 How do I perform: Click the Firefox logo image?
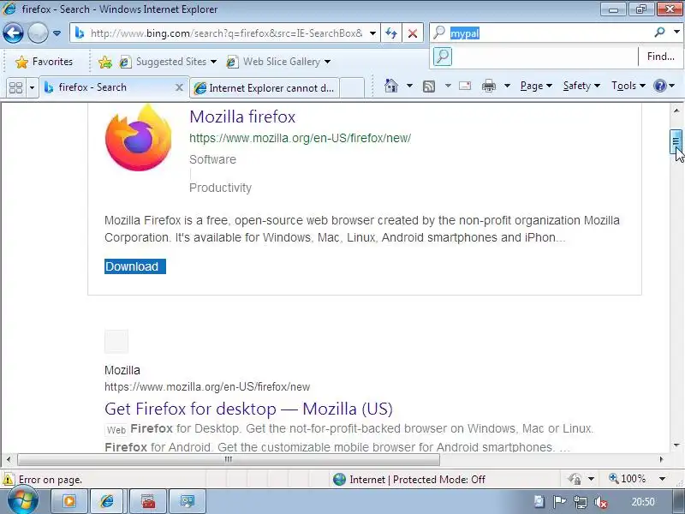[138, 138]
